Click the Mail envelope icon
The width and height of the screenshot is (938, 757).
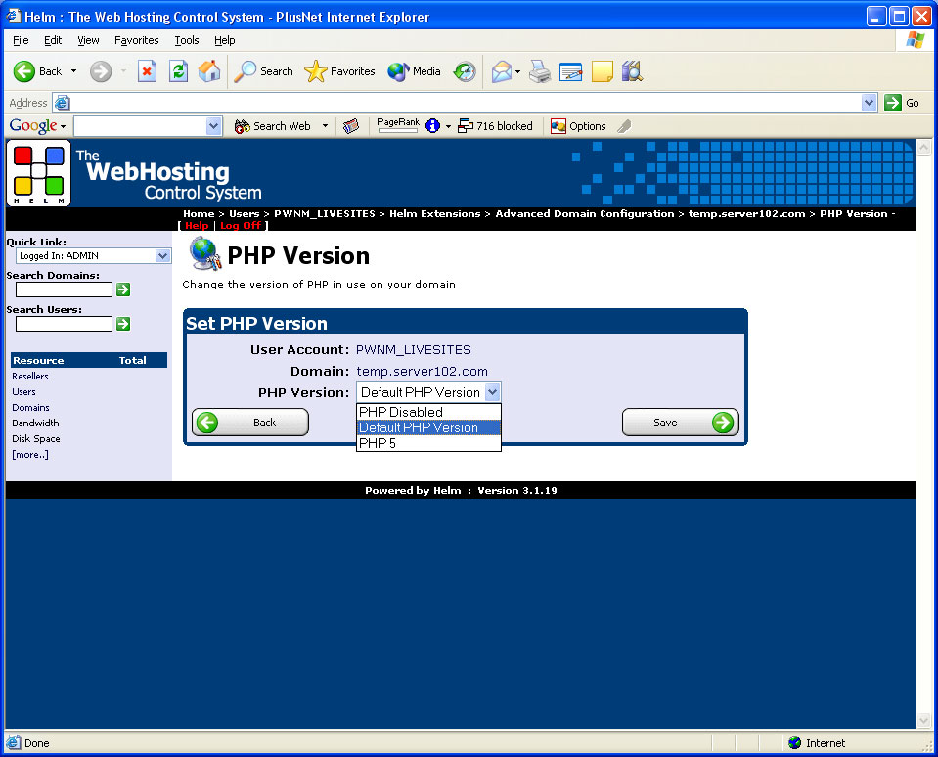(x=502, y=71)
